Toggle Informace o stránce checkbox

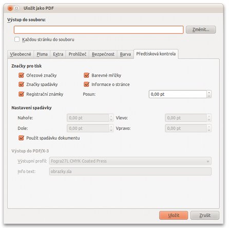(x=87, y=84)
